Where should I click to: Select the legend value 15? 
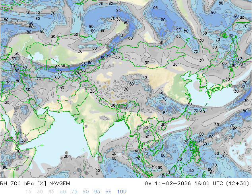(28, 192)
